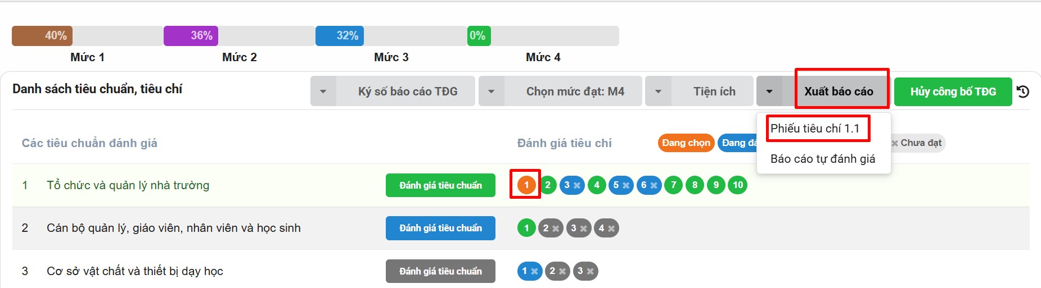This screenshot has width=1041, height=288.
Task: Choose "Phiếu tiêu chí 1.1" menu item
Action: click(815, 129)
